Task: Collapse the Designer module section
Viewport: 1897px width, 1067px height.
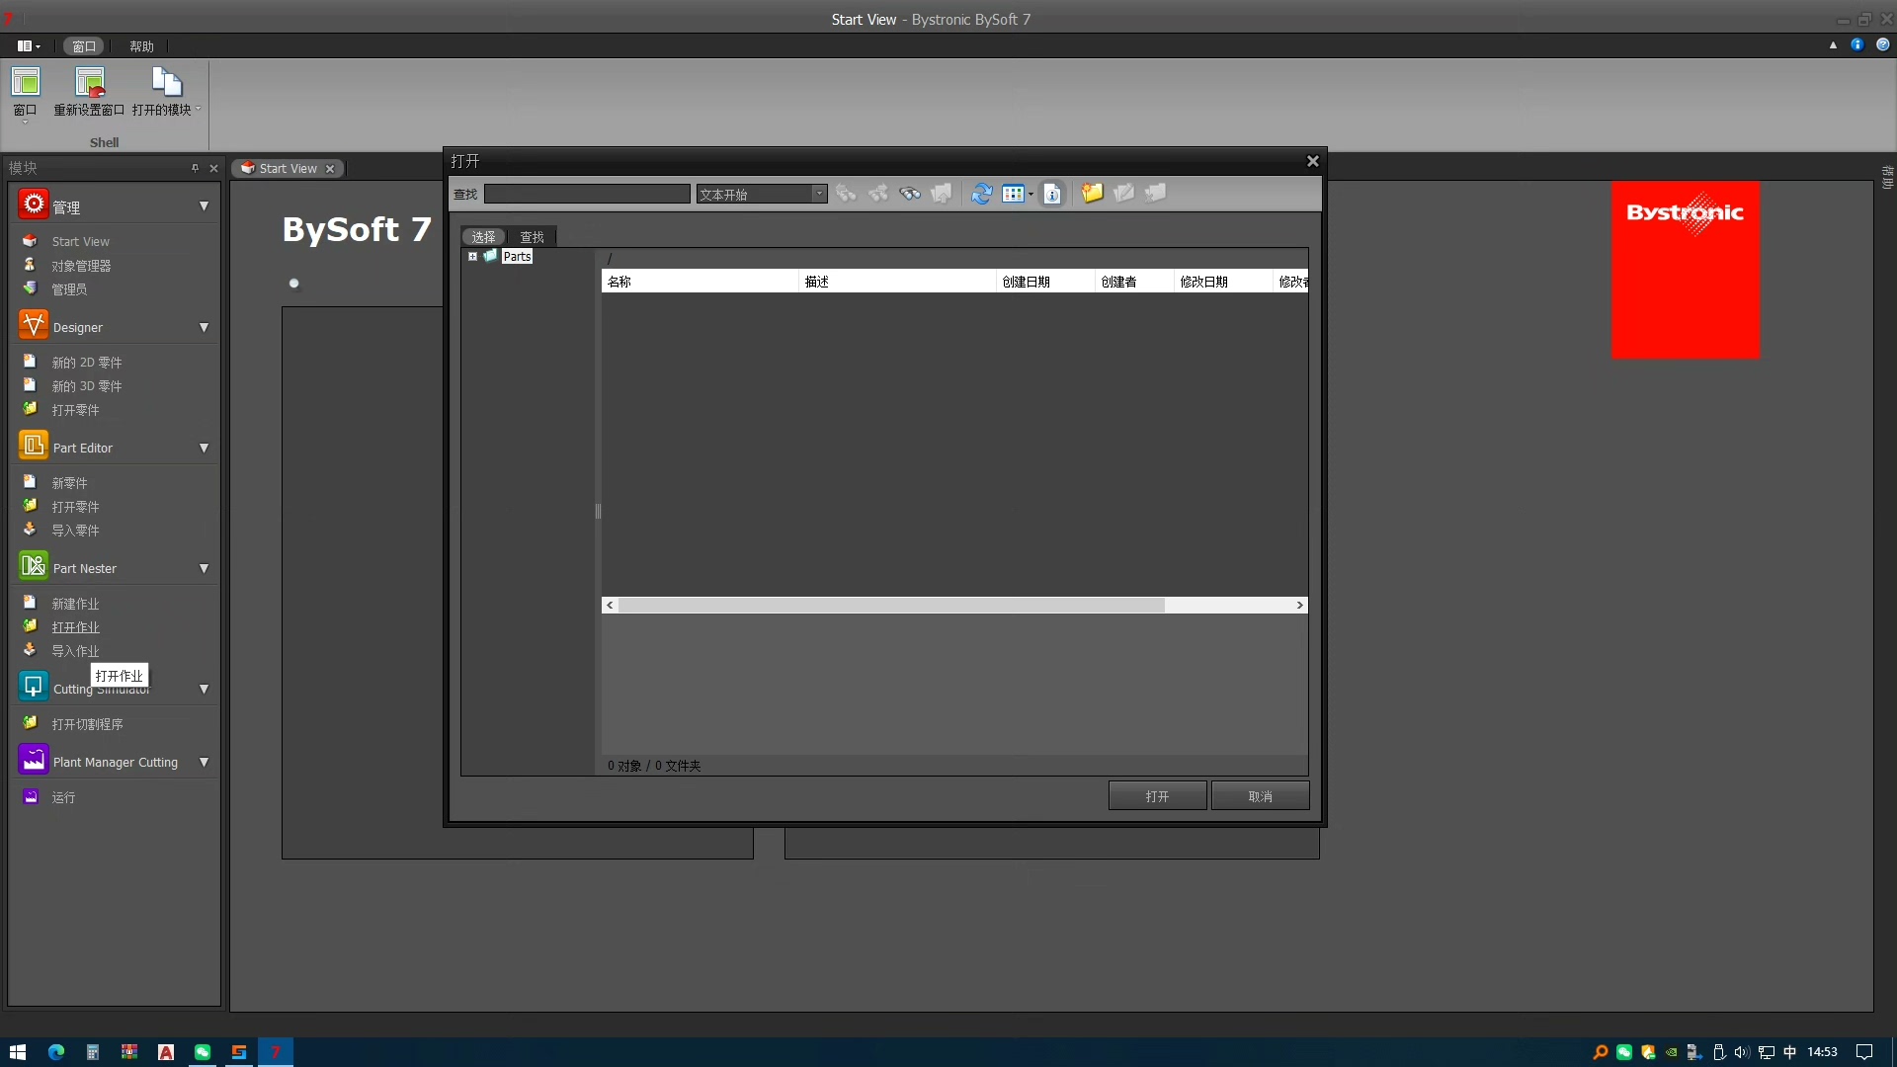Action: (204, 327)
